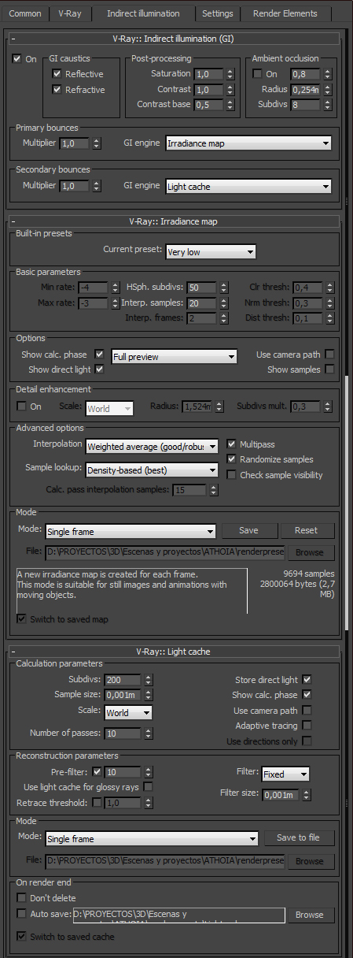Click the Save to file button
This screenshot has height=958, width=353.
(299, 837)
